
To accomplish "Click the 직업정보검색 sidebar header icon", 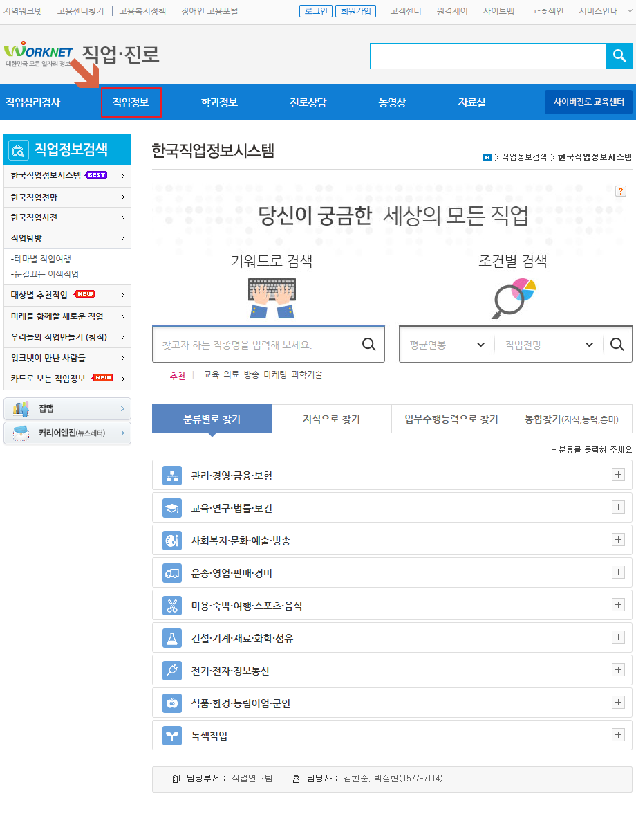I will pos(19,151).
